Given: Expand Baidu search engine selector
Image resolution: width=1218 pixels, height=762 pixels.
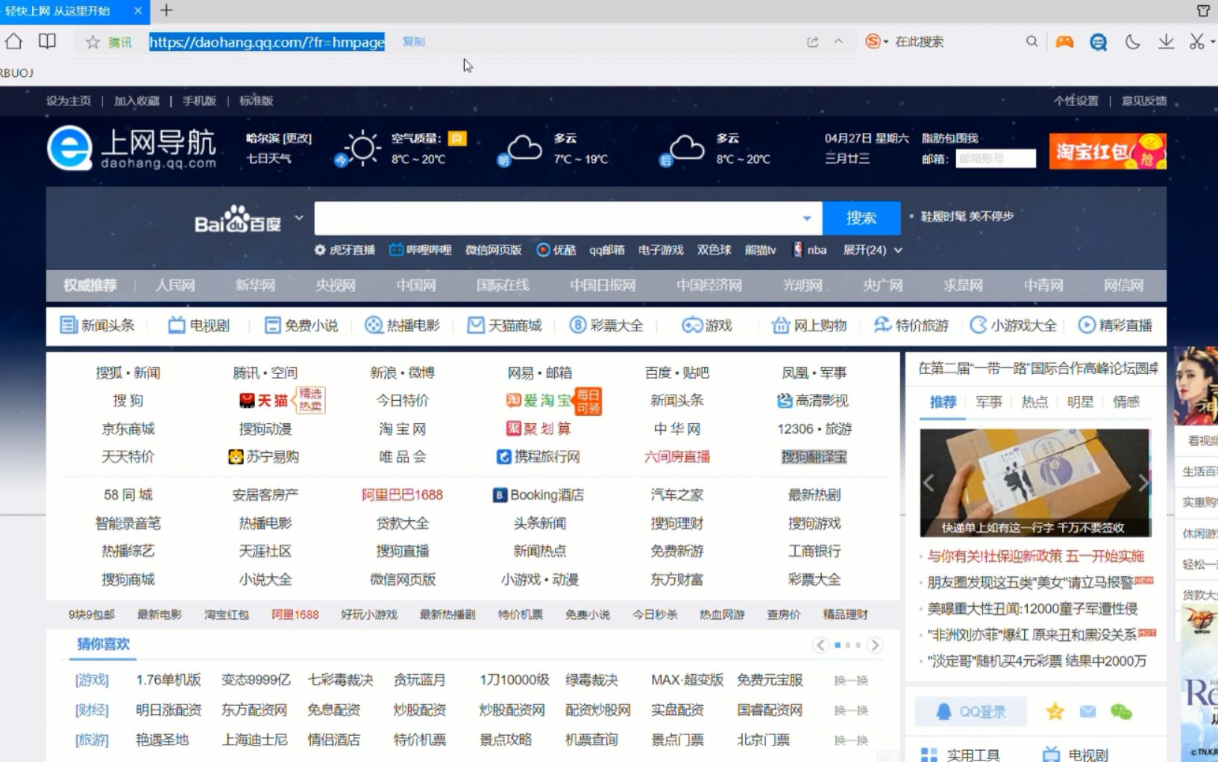Looking at the screenshot, I should click(x=299, y=218).
